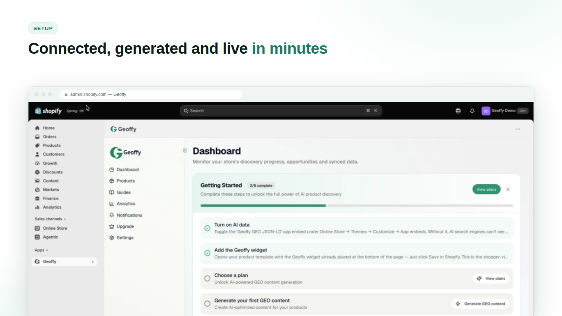Open the Settings gear icon in the Geoffy menu
The width and height of the screenshot is (562, 316).
click(x=112, y=238)
